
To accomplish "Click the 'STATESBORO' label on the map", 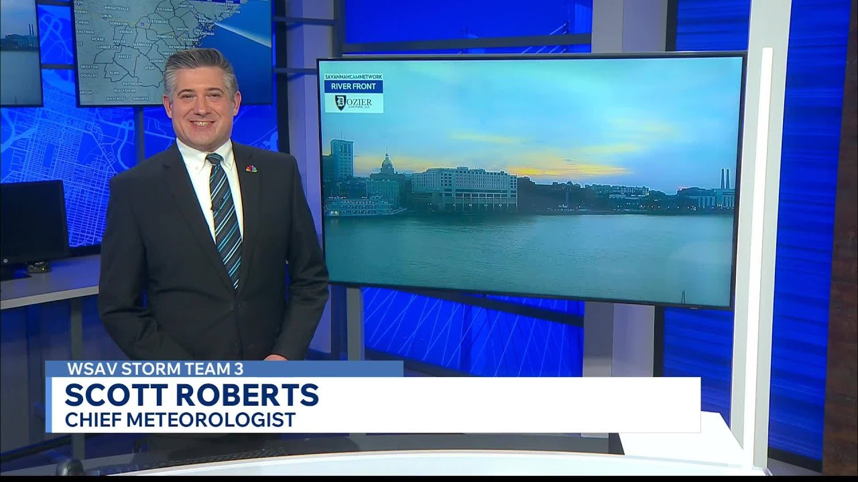I will pyautogui.click(x=158, y=21).
